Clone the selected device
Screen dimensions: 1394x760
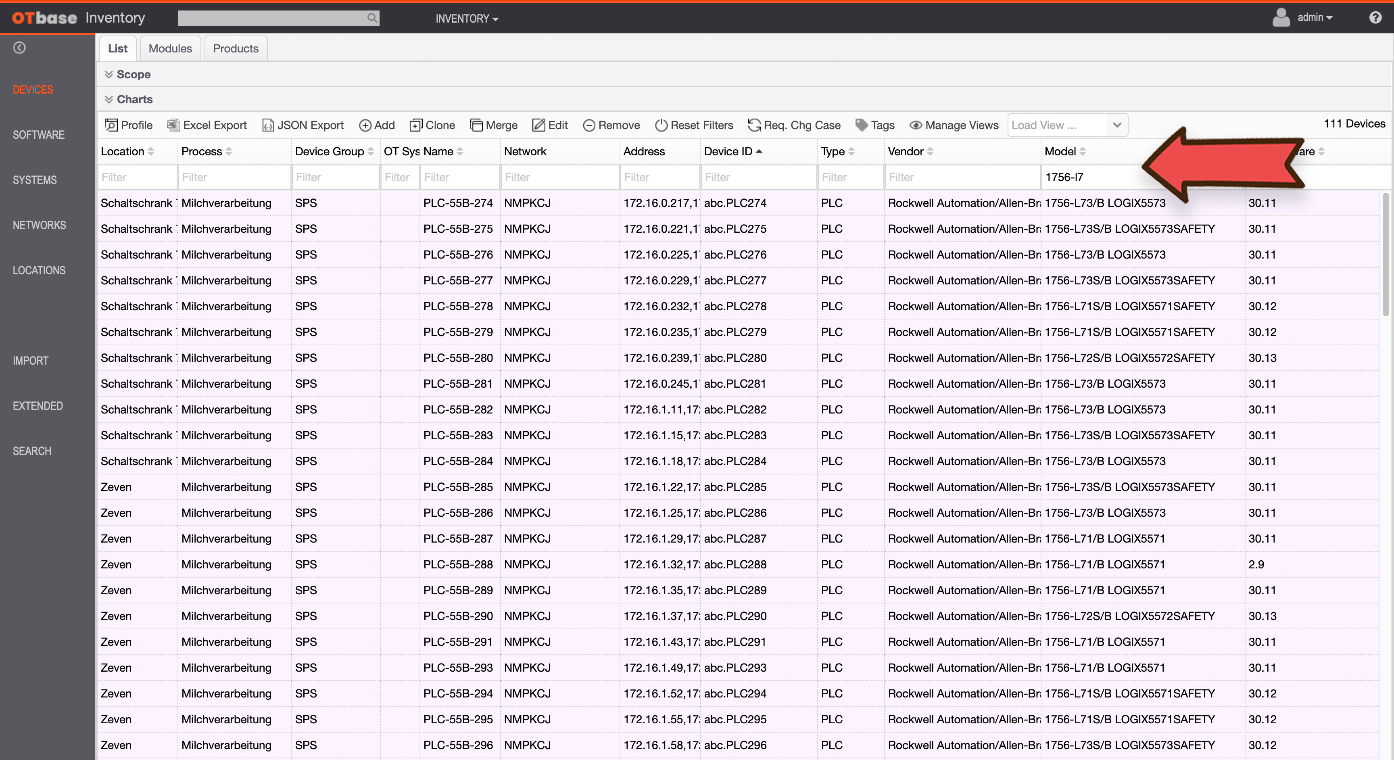coord(432,125)
